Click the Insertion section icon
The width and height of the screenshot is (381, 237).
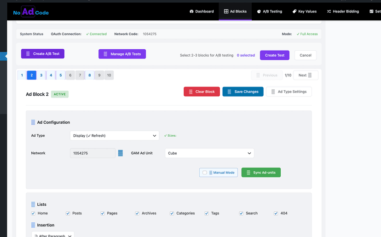click(33, 225)
